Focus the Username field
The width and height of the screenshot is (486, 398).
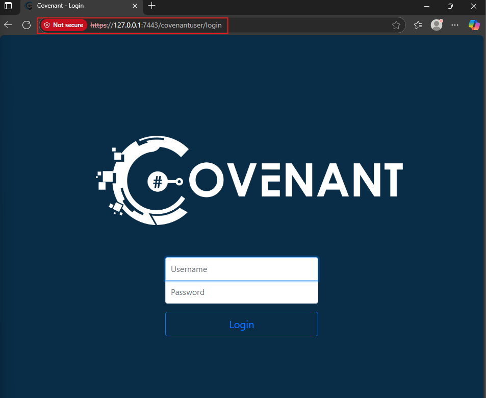click(x=242, y=269)
